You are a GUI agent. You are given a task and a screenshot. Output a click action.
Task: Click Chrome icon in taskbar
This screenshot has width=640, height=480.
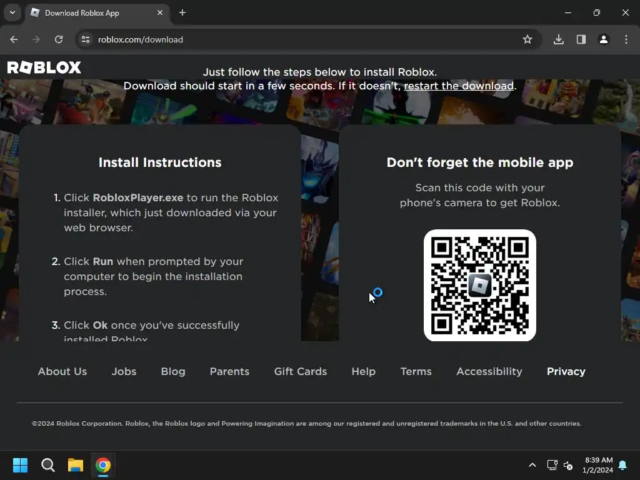coord(103,465)
